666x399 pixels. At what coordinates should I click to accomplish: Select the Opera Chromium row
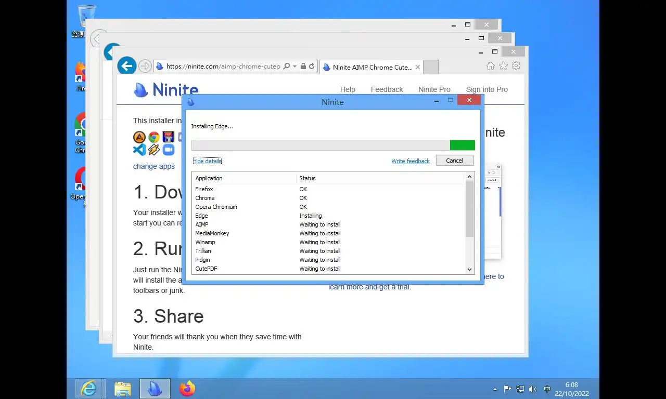pyautogui.click(x=328, y=207)
